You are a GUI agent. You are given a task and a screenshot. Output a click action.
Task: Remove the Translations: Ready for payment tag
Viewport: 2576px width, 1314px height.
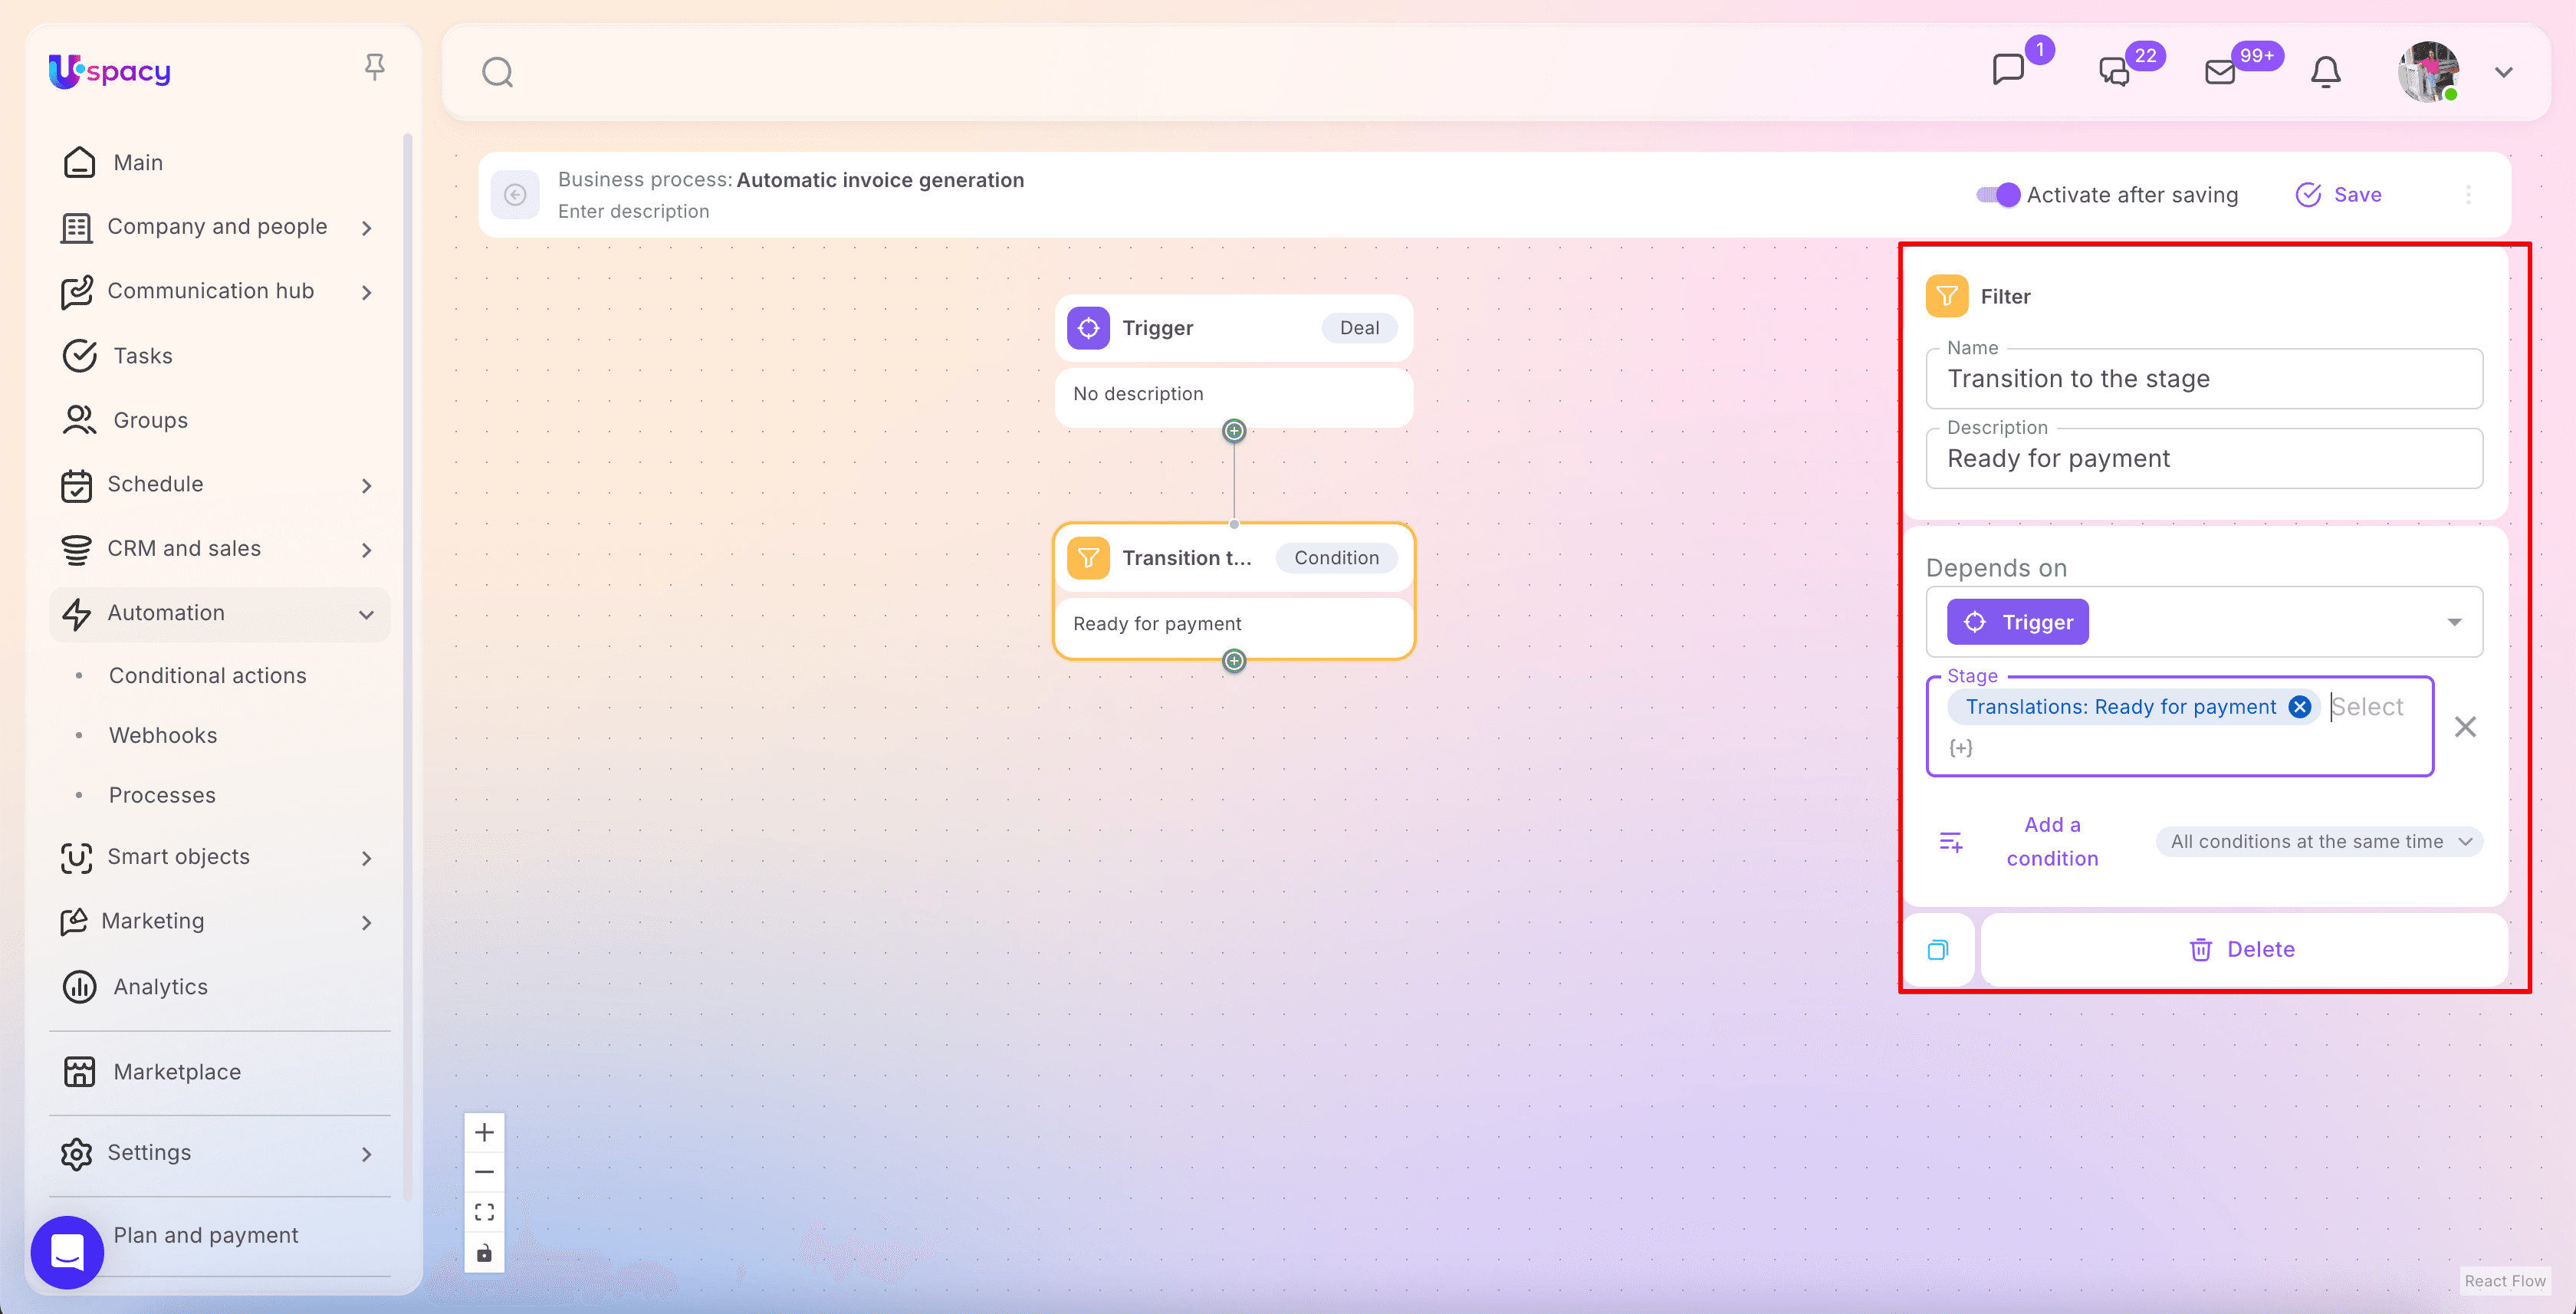(x=2299, y=707)
